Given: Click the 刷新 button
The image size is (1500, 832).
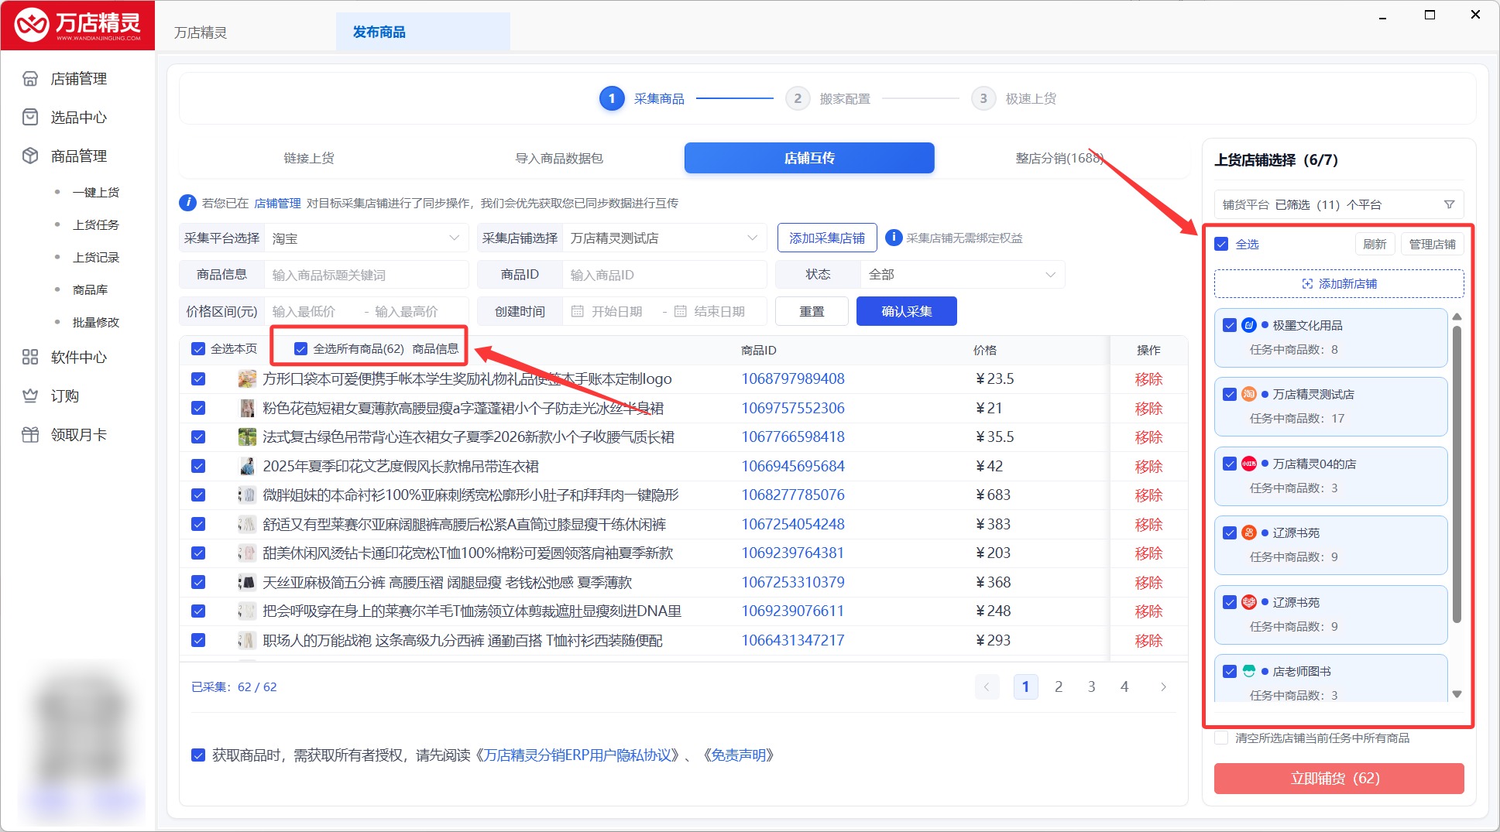Looking at the screenshot, I should [x=1375, y=244].
